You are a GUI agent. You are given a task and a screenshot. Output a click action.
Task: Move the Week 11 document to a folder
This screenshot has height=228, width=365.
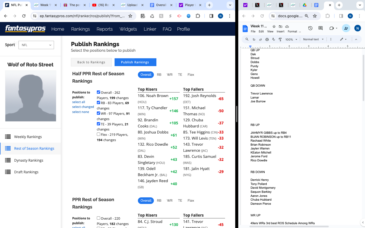[x=281, y=26]
